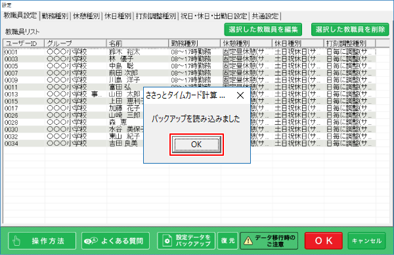Screen dimensions: 394x255
Task: Click the gear document icon on backup button
Action: (167, 241)
